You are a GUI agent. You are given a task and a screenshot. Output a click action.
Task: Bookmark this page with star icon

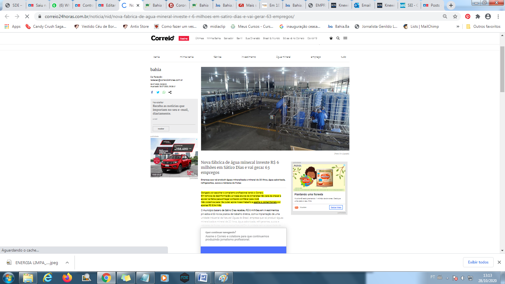(455, 16)
